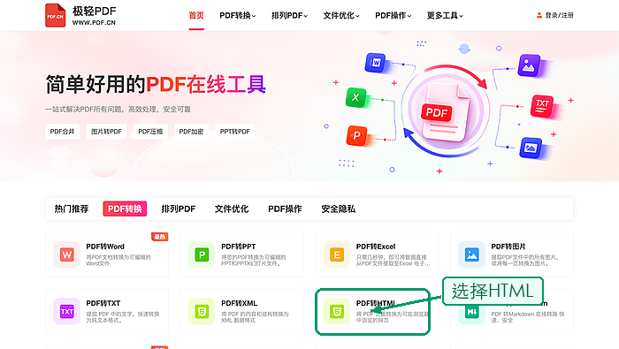Image resolution: width=619 pixels, height=349 pixels.
Task: Click the PDF转图片 description text
Action: pos(525,261)
